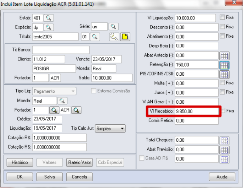Screen dimensions: 243x189
Task: Click the Desp Bcia (-) value field
Action: (x=197, y=46)
